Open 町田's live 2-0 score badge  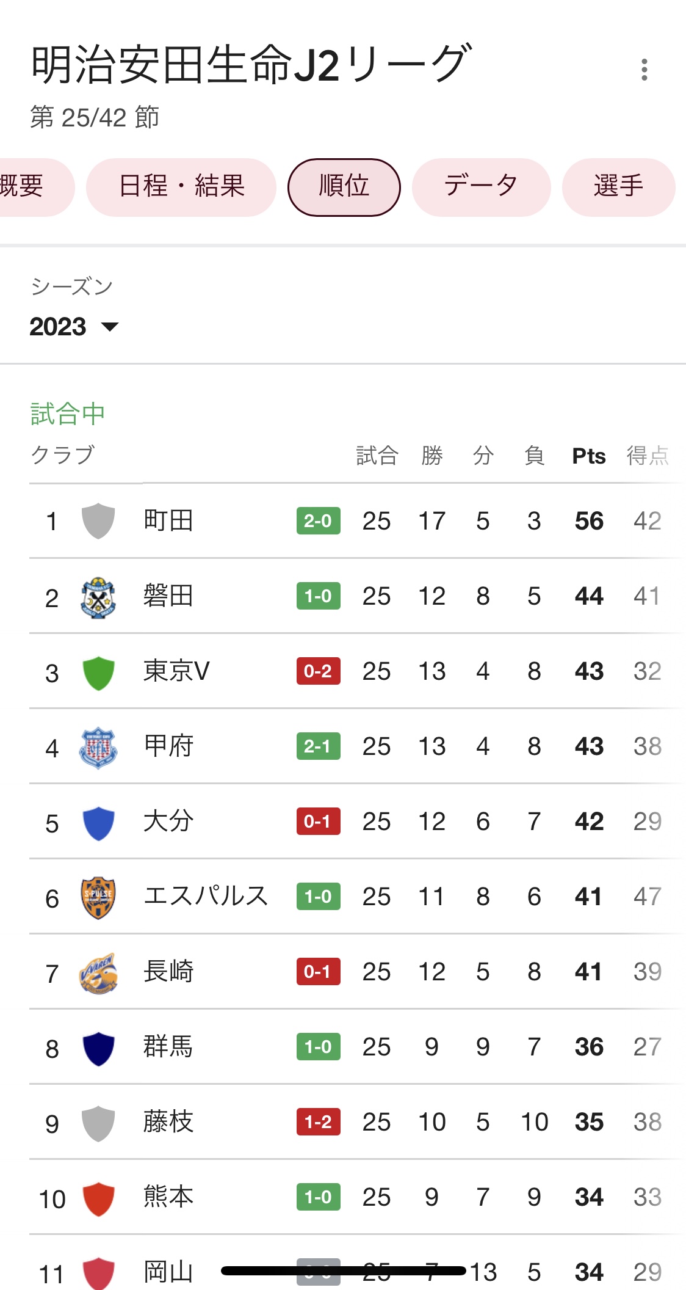(318, 521)
